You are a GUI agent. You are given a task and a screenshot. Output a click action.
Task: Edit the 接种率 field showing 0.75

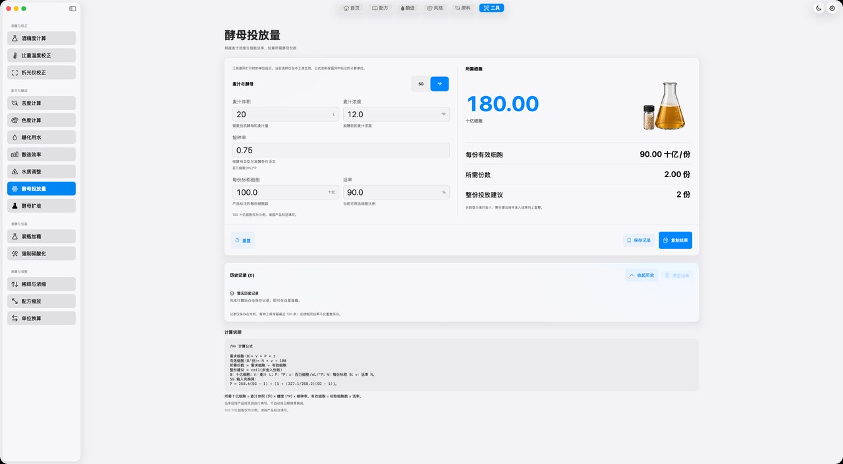[x=341, y=151]
